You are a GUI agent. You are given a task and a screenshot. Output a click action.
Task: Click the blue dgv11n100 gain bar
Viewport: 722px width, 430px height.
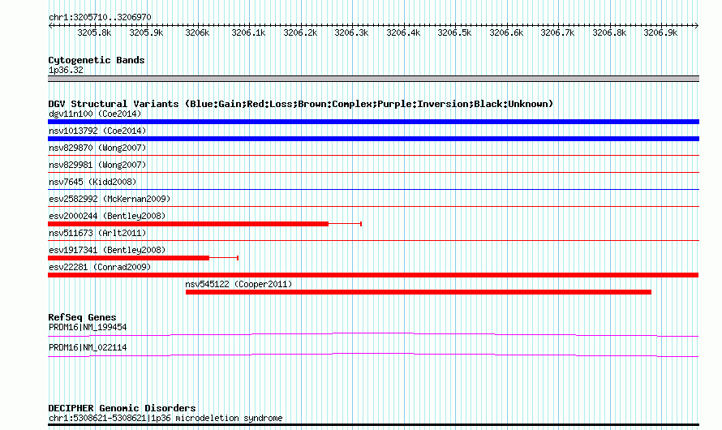(373, 122)
